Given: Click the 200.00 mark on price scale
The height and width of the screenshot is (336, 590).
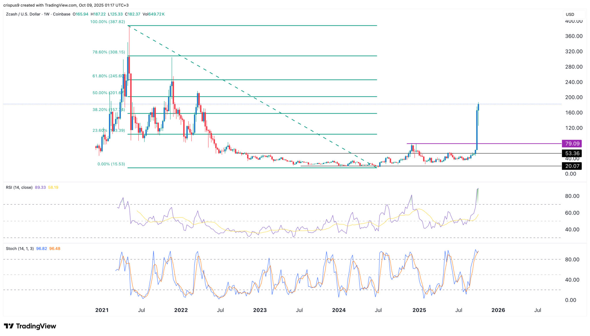Looking at the screenshot, I should pyautogui.click(x=574, y=97).
